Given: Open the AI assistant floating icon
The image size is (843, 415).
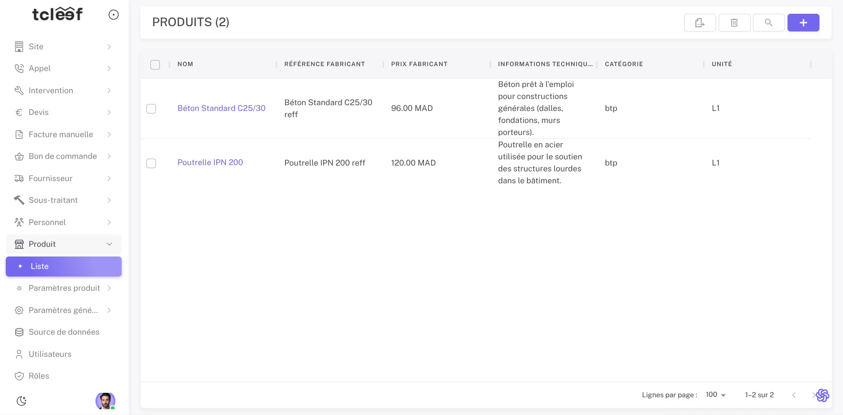Looking at the screenshot, I should tap(822, 395).
